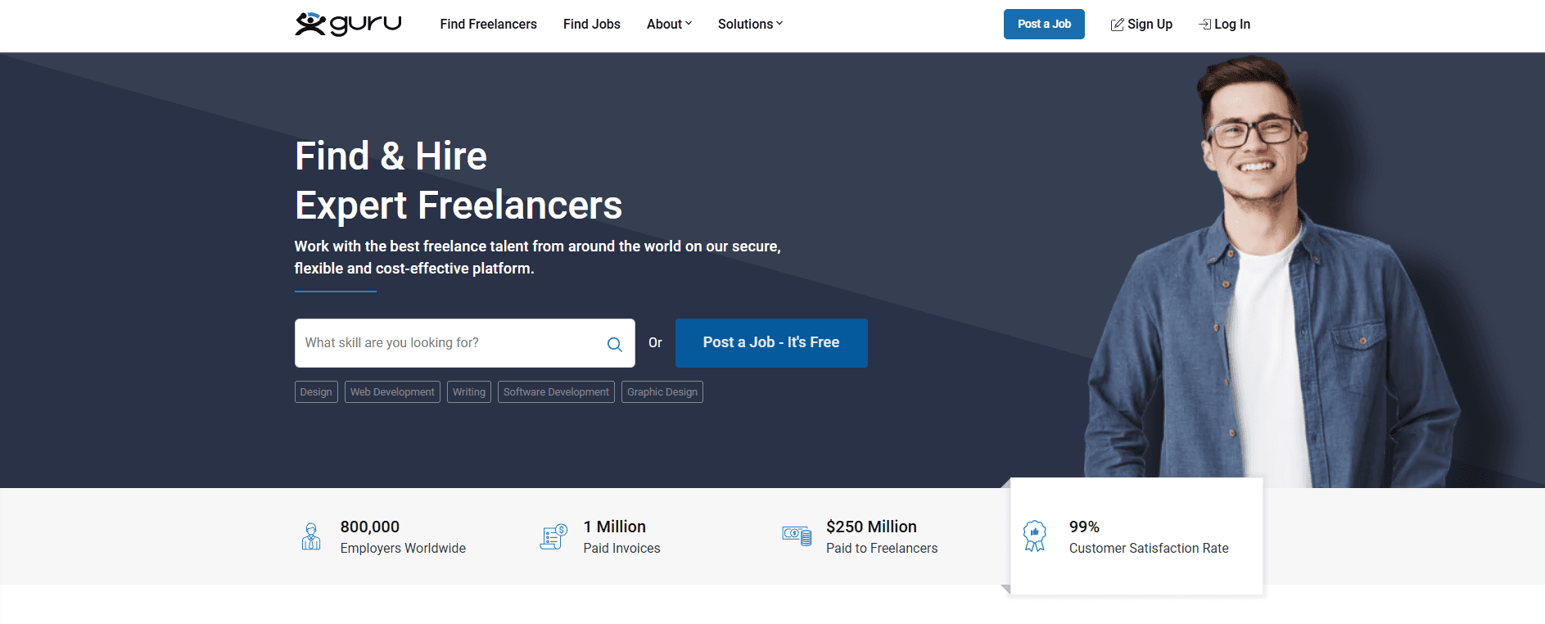Click the Paid to Freelancers label
The width and height of the screenshot is (1545, 624).
tap(882, 549)
